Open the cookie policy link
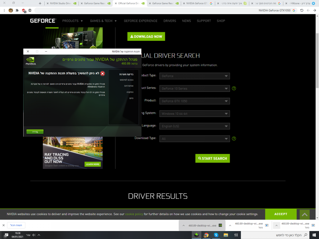Screen dimensions: 319x239 [134, 214]
